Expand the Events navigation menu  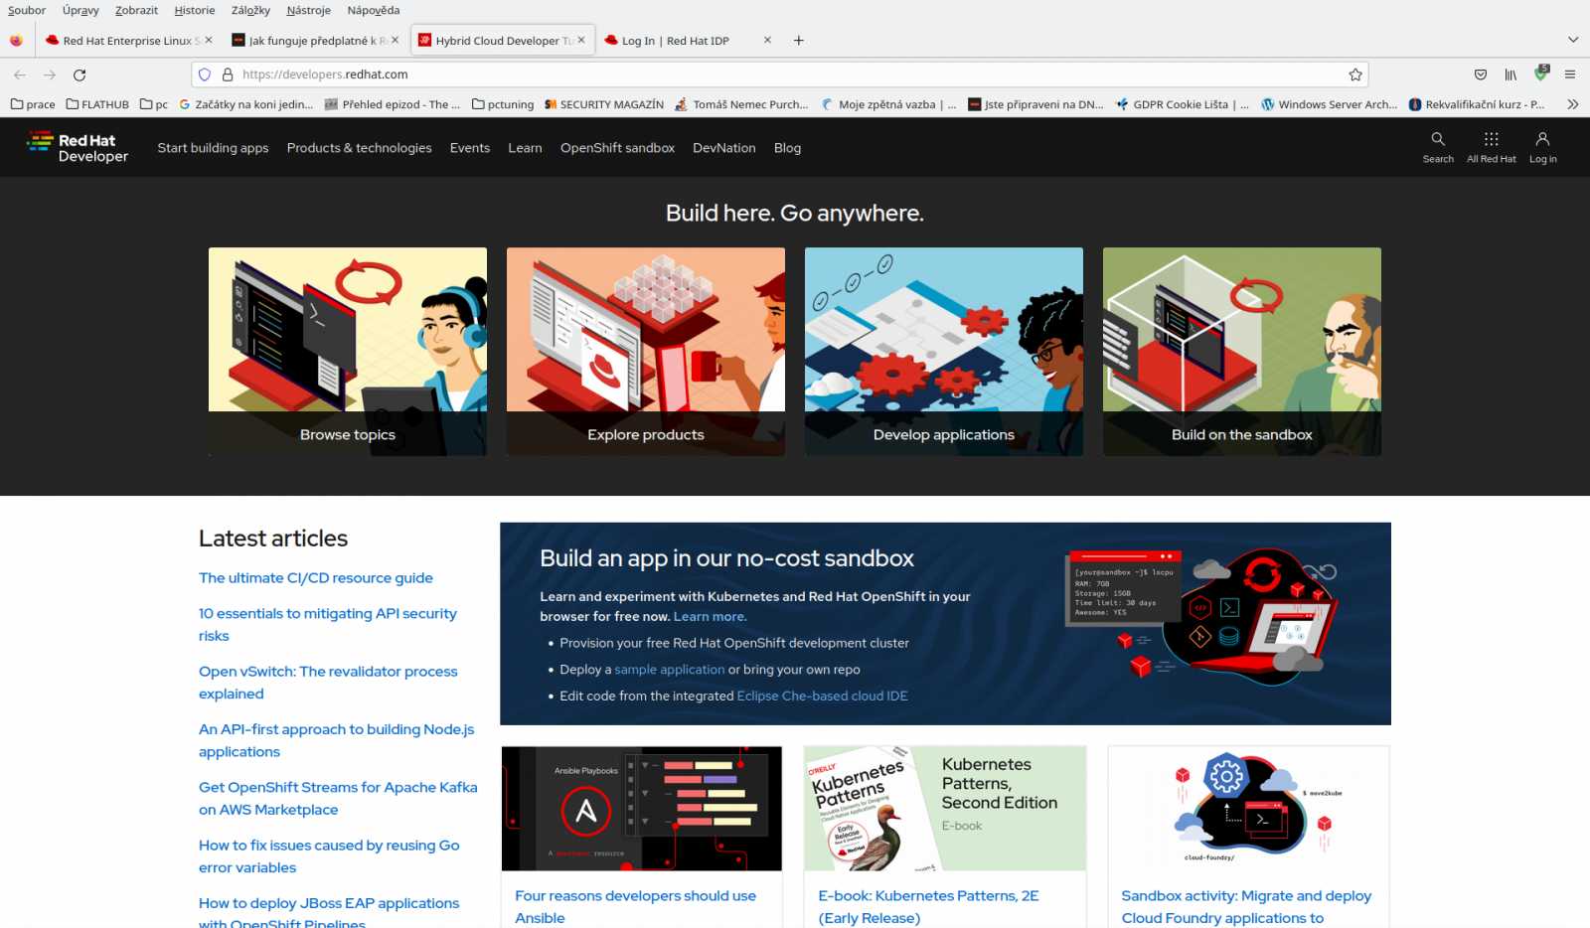point(469,148)
